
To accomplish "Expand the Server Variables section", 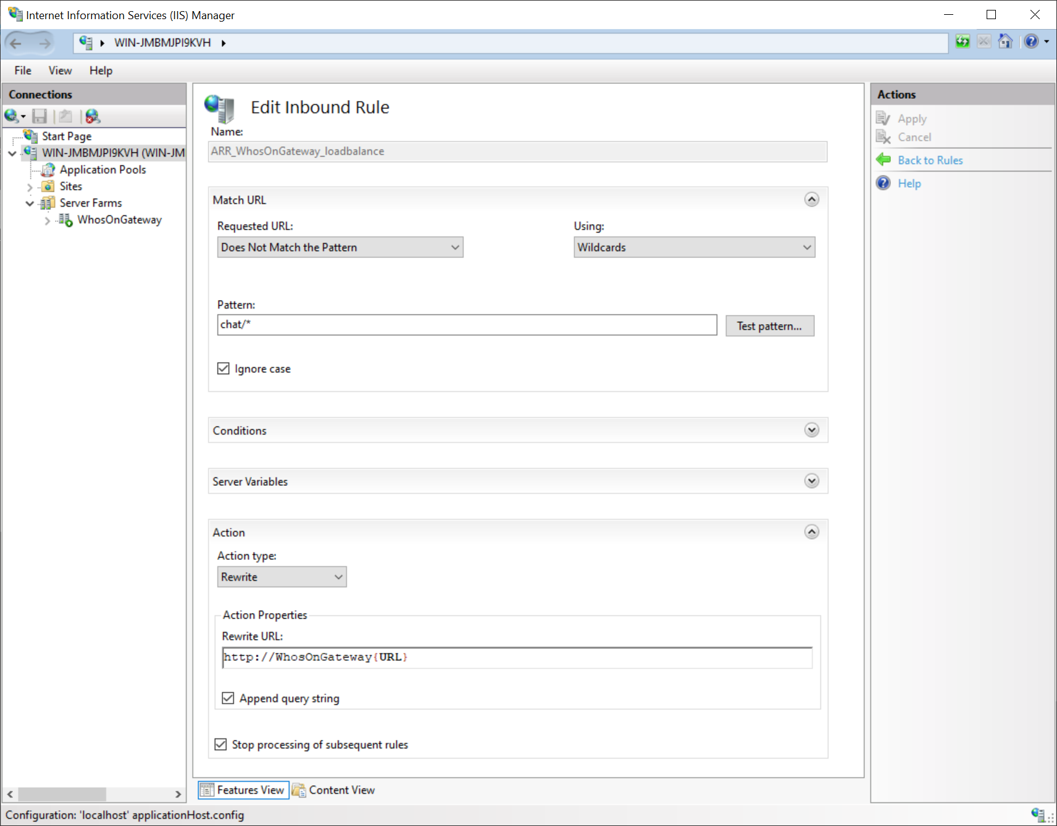I will tap(812, 481).
